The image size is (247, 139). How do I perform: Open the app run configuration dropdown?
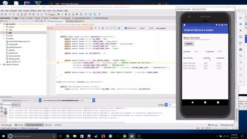(52, 14)
